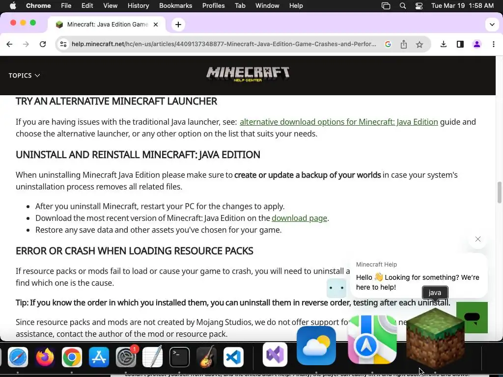The image size is (503, 377).
Task: Open the download page link
Action: 299,218
